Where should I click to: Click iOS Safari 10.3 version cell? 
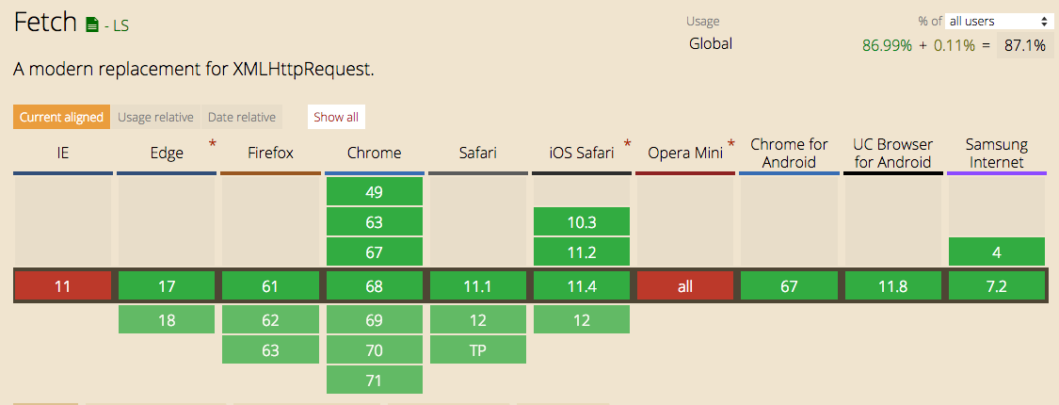coord(582,221)
